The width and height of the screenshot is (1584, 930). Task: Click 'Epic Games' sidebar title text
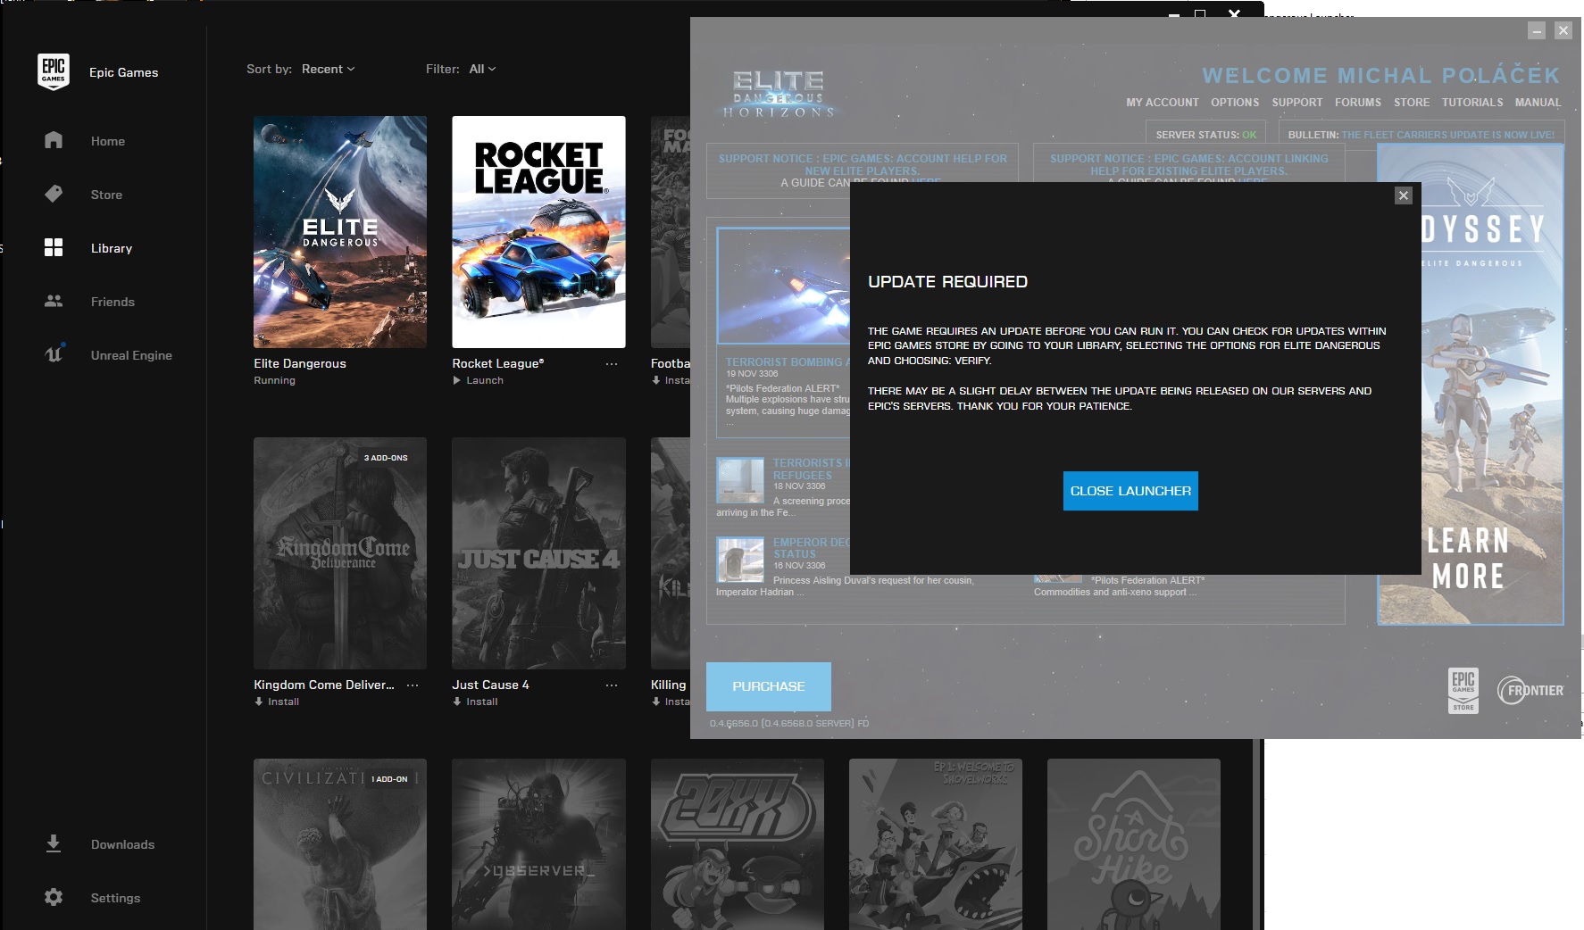(x=124, y=72)
